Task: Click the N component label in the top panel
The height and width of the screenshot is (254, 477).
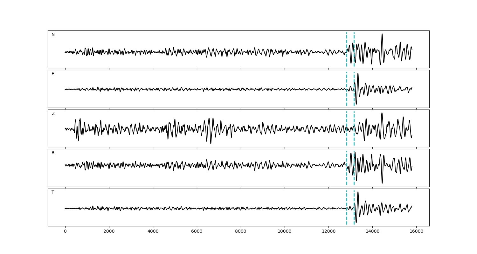Action: click(x=53, y=35)
